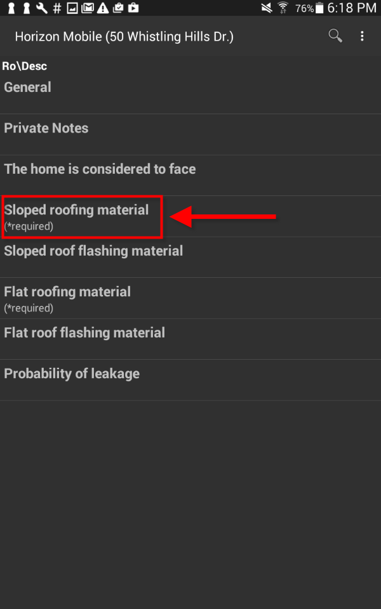Tap the image notification icon
381x609 pixels.
pyautogui.click(x=72, y=8)
